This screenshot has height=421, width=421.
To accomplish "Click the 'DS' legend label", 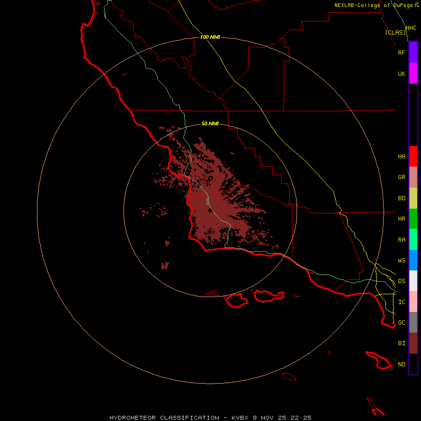I will pyautogui.click(x=401, y=281).
